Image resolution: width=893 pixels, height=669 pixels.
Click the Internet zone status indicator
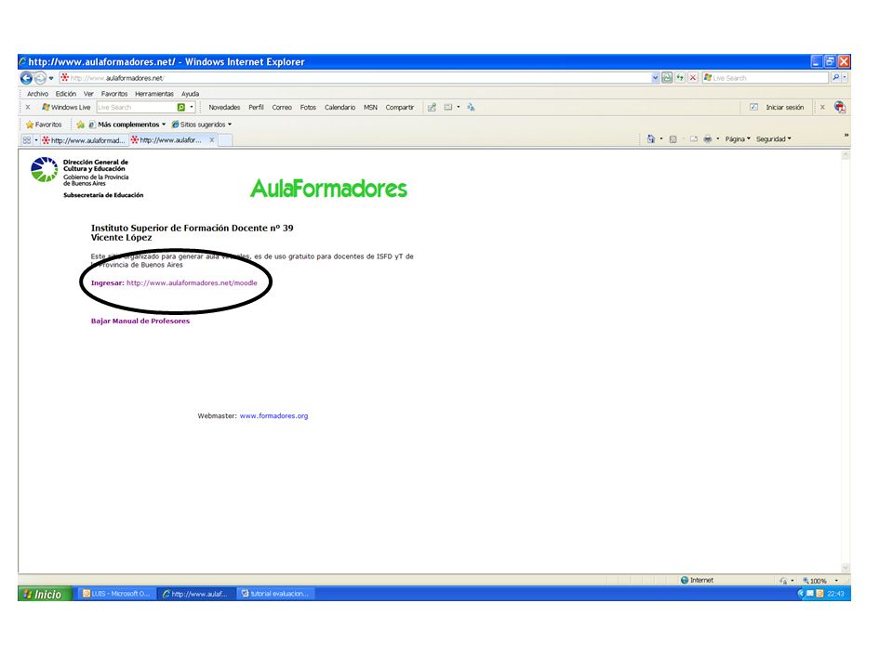pyautogui.click(x=697, y=580)
